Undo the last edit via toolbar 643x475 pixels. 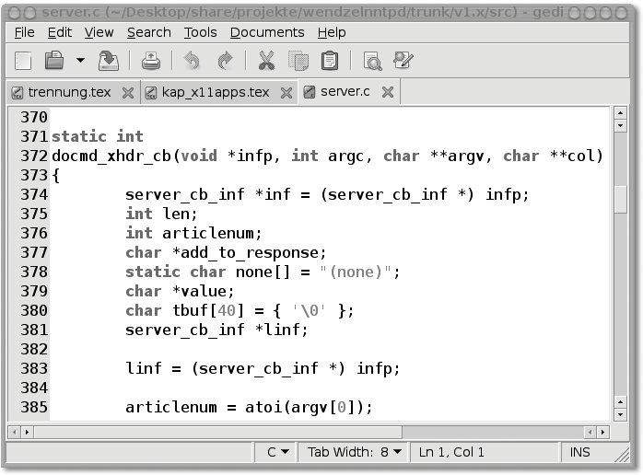(x=192, y=62)
